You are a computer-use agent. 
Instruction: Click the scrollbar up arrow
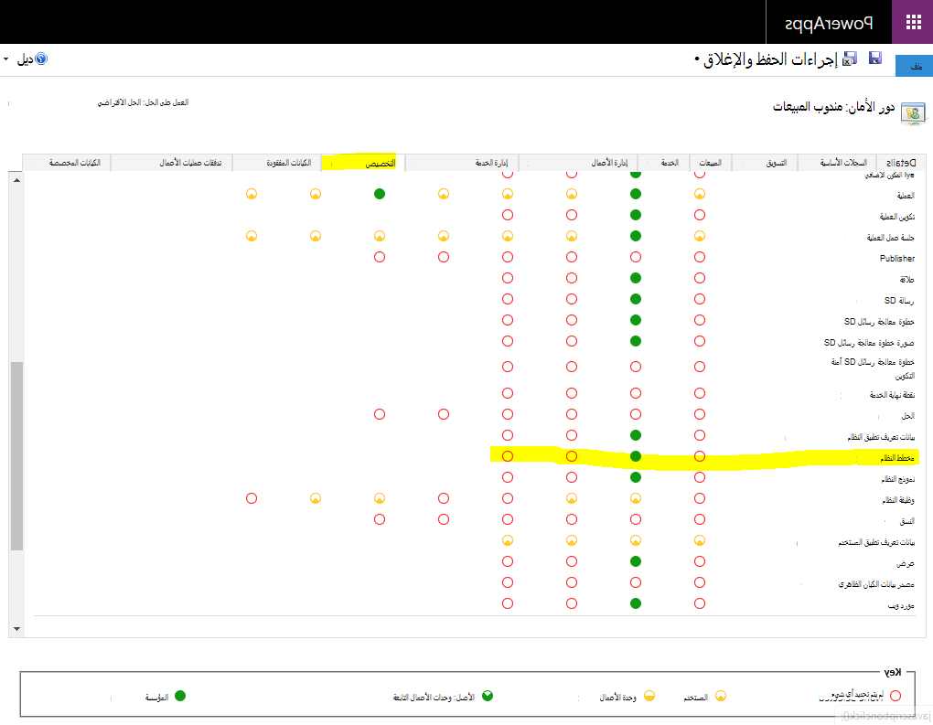click(16, 179)
